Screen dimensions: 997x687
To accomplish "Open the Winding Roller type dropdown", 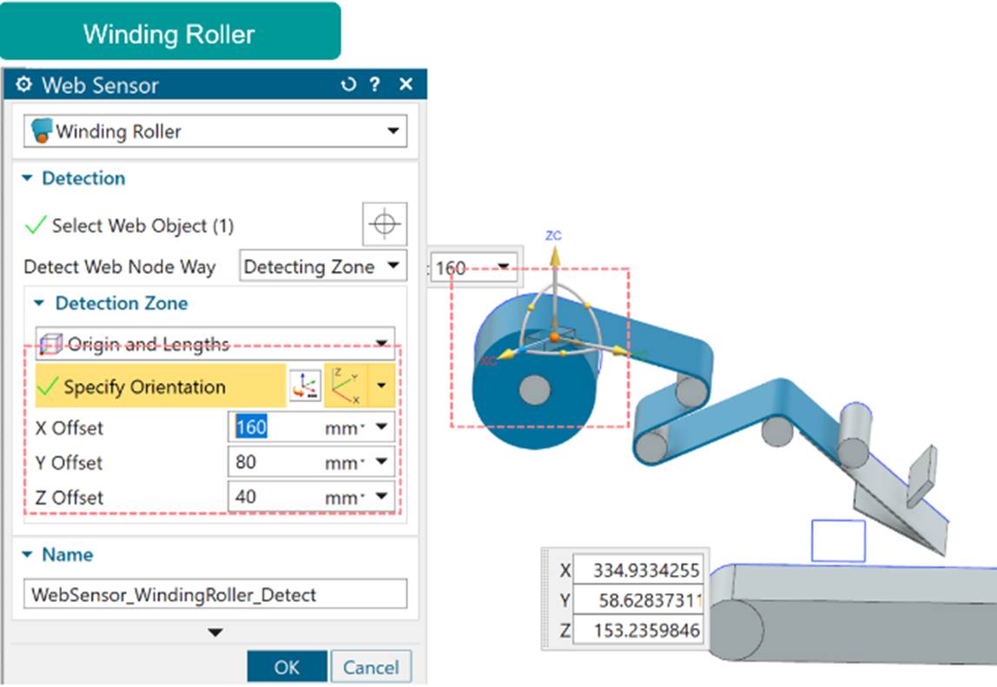I will click(x=393, y=132).
